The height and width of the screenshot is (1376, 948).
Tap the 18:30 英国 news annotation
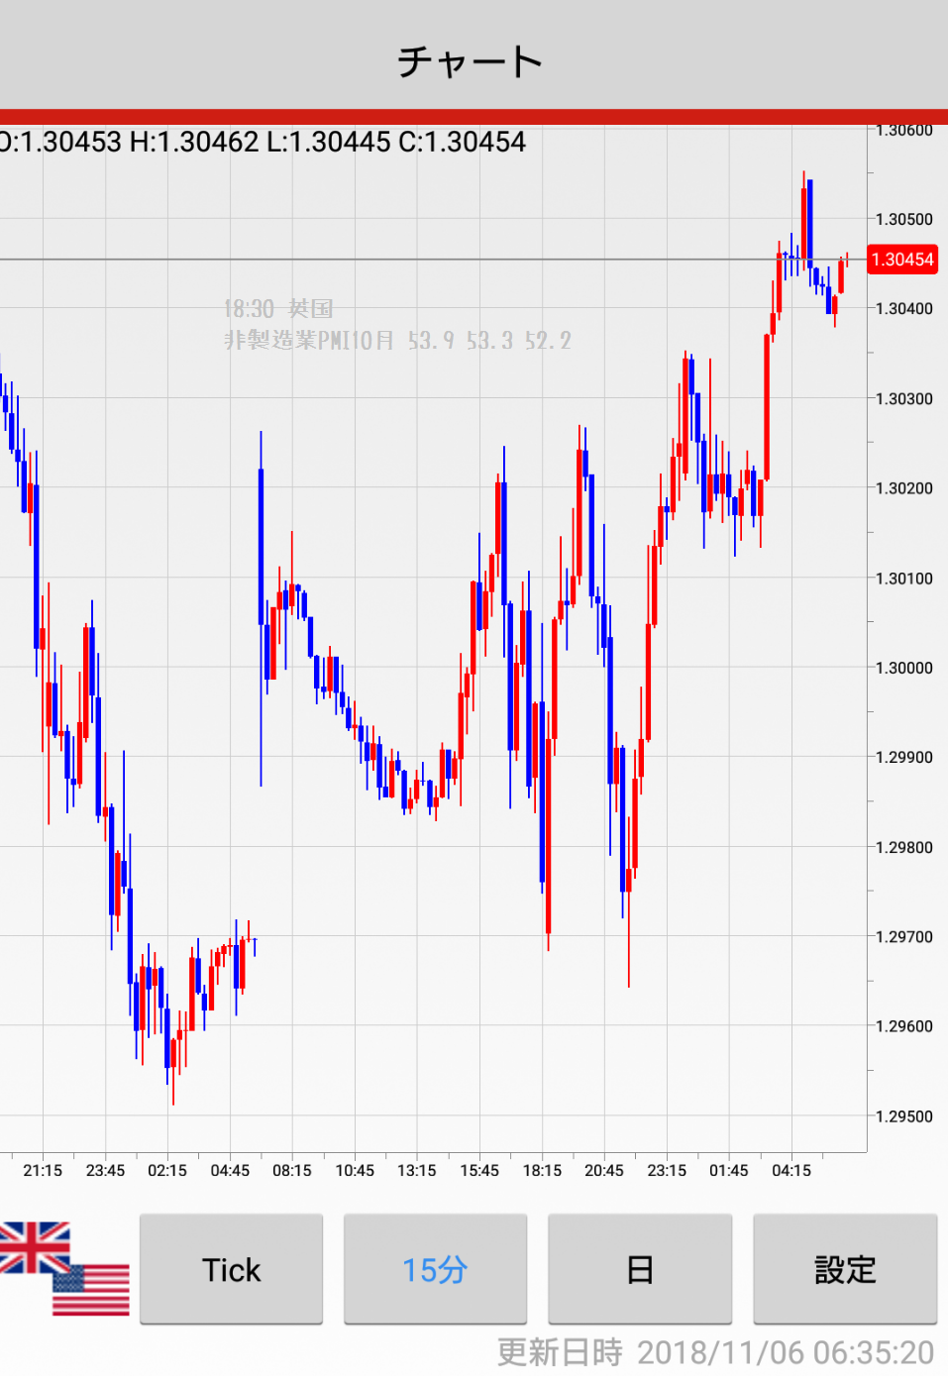point(278,309)
